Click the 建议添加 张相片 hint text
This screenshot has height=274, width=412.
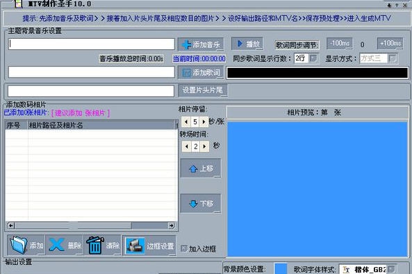[x=81, y=113]
